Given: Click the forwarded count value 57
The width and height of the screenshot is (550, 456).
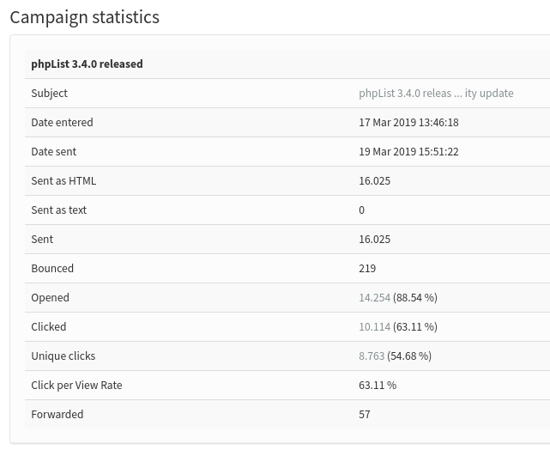Looking at the screenshot, I should pos(365,415).
